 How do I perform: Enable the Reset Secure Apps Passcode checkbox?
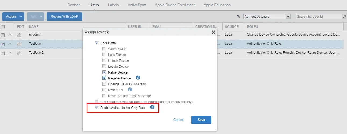[104, 96]
